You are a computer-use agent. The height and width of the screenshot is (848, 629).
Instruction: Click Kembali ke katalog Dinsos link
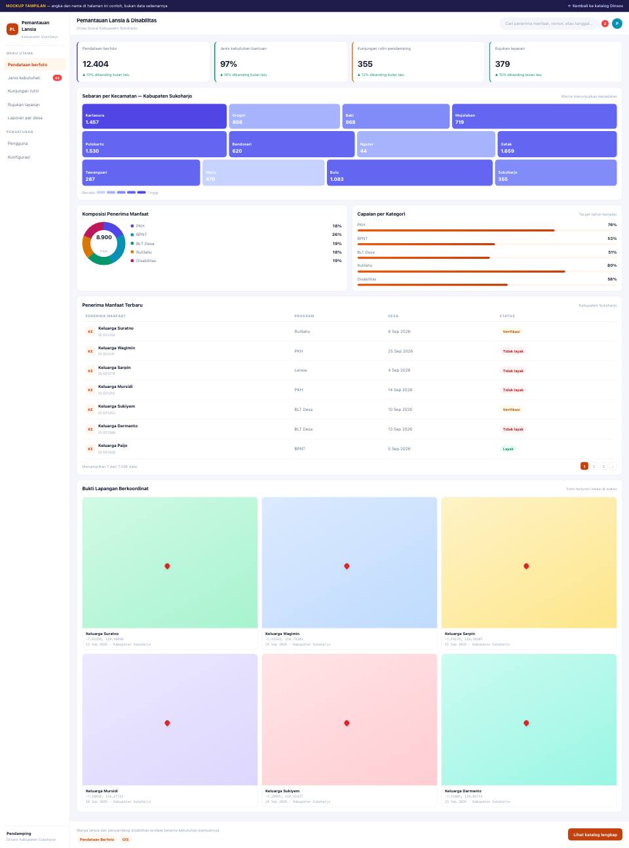tap(596, 6)
